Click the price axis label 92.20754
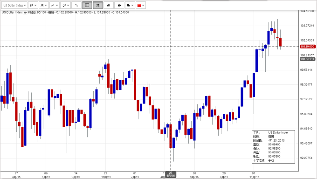The width and height of the screenshot is (317, 179). (x=307, y=158)
